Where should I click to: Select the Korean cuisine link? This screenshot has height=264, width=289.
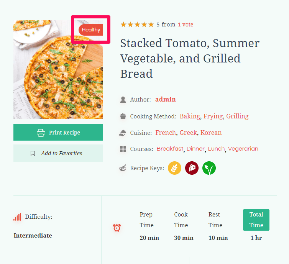tap(211, 133)
